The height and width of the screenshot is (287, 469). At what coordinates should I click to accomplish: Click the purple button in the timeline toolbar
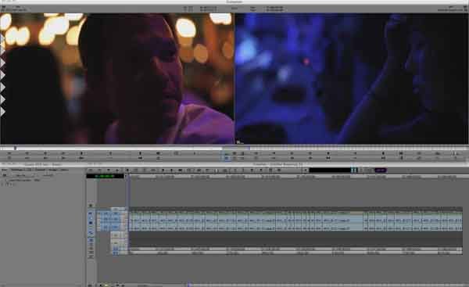coord(380,170)
